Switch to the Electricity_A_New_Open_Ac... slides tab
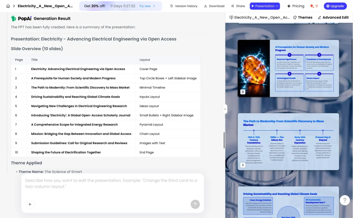 (x=260, y=17)
